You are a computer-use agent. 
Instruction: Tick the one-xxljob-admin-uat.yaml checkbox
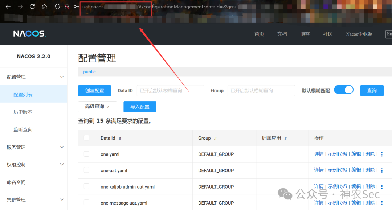86,186
